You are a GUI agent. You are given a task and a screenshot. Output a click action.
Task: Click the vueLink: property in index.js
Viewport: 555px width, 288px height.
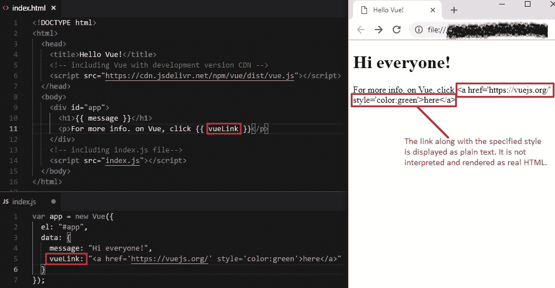(x=66, y=259)
